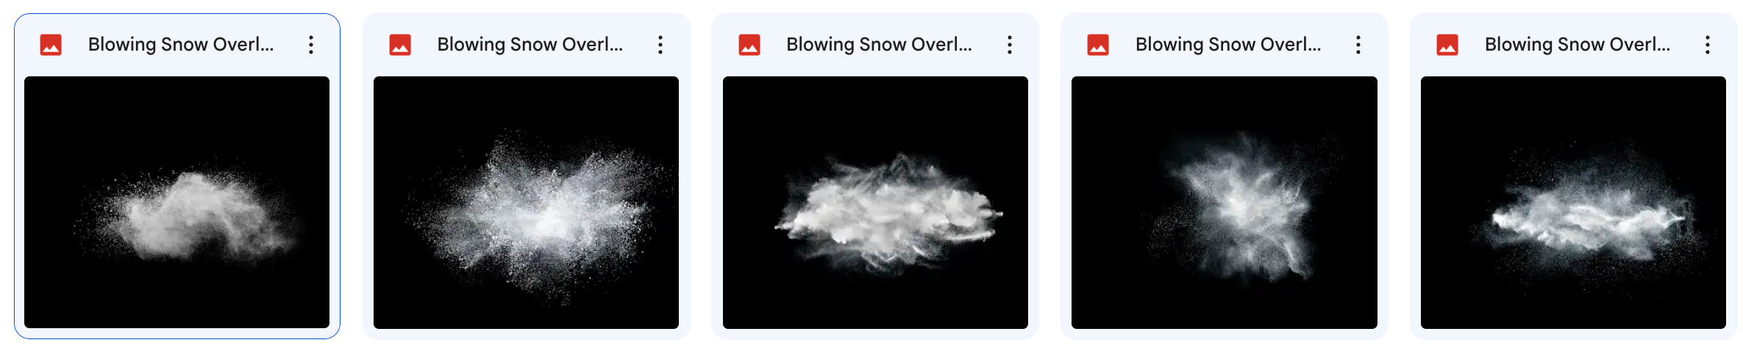The height and width of the screenshot is (348, 1743).
Task: Open the thumbnail with small soft snow puff
Action: [177, 202]
